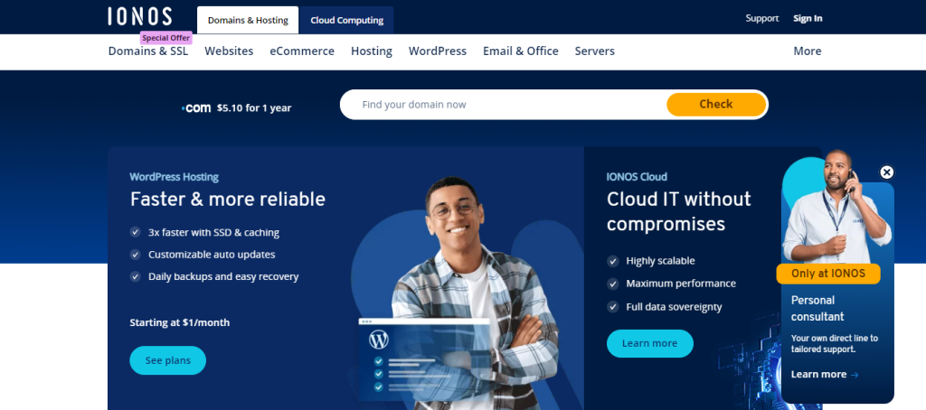Click the Faster & more reliable headline
Viewport: 926px width, 410px height.
coord(227,200)
